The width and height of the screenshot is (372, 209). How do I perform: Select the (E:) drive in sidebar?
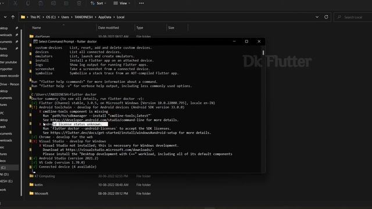pos(6,181)
